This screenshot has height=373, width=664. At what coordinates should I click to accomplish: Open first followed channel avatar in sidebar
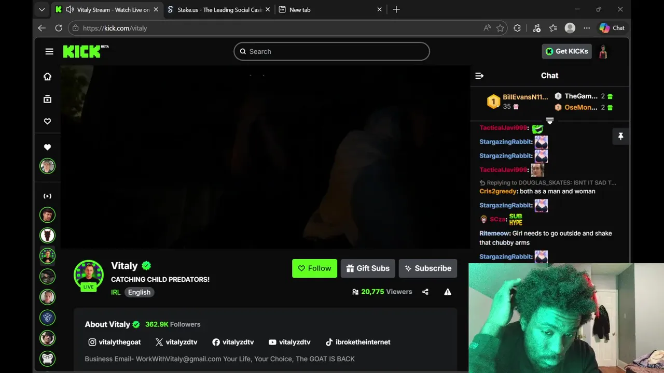(47, 166)
